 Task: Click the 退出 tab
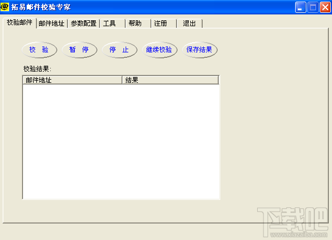189,24
